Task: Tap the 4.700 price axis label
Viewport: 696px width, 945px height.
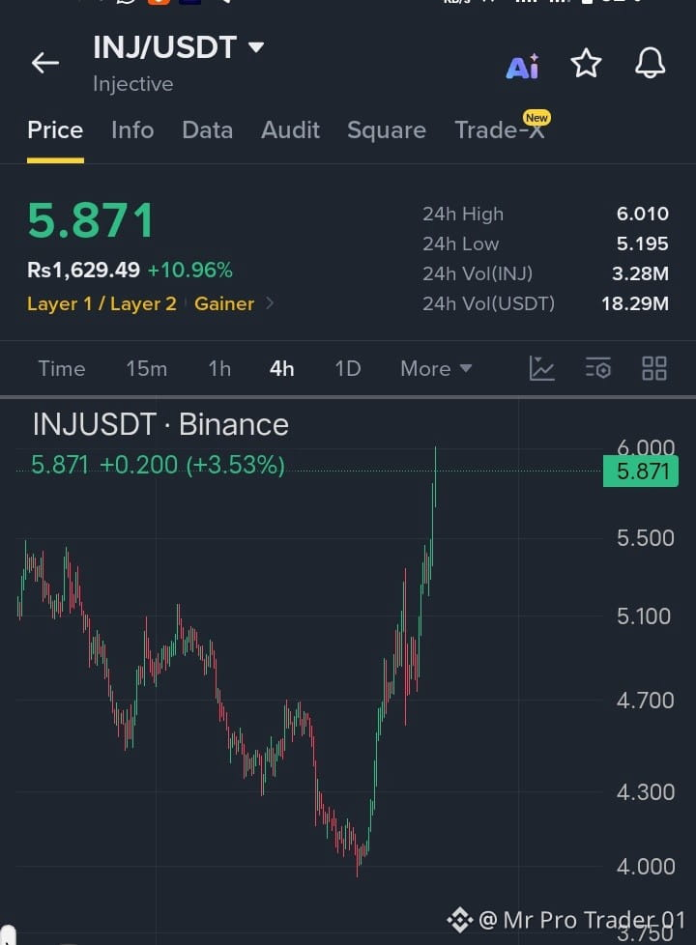Action: [x=646, y=701]
